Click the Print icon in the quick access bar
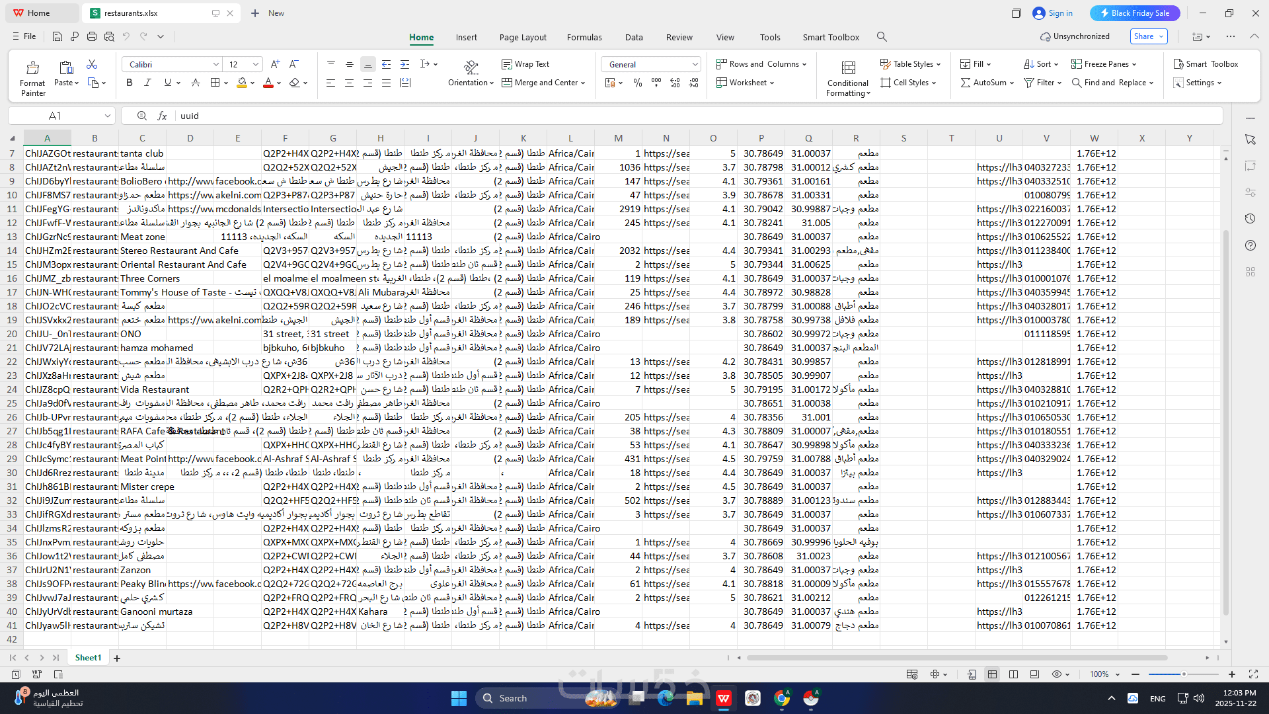 point(92,37)
